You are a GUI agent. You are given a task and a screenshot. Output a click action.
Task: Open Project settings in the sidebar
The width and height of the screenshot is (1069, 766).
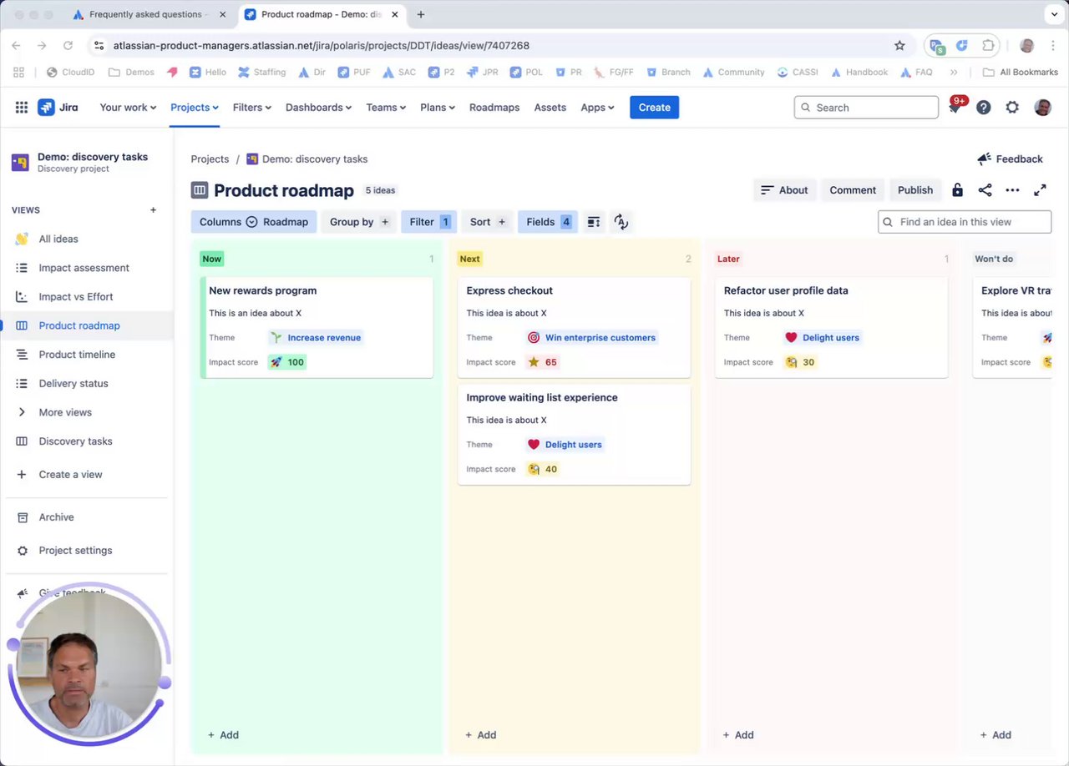(x=75, y=551)
